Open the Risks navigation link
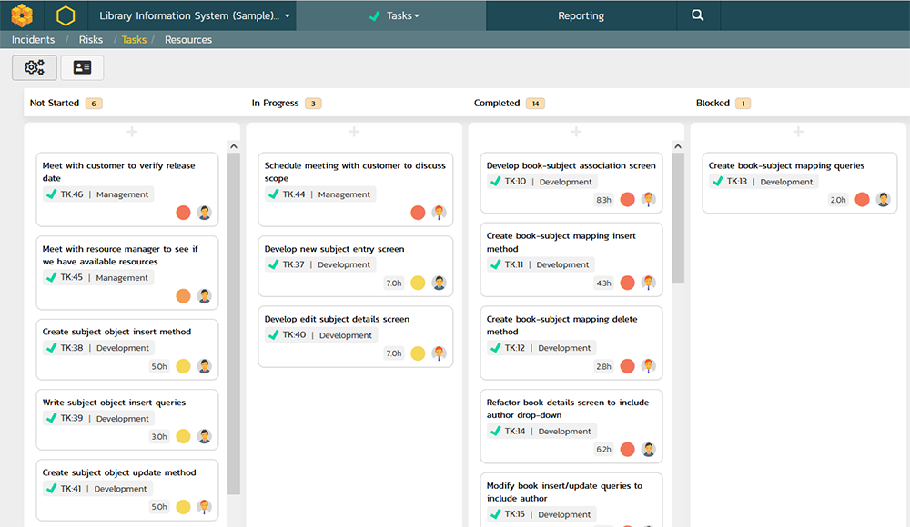The image size is (910, 527). pos(91,40)
